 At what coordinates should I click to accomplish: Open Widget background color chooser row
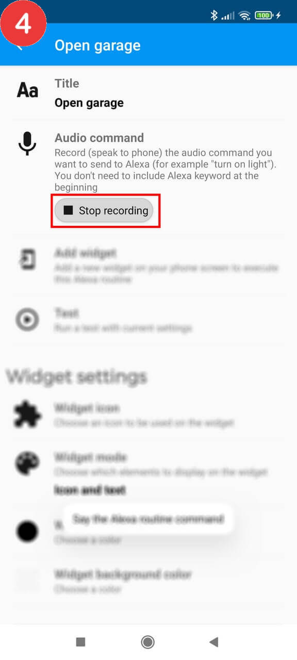[x=148, y=581]
